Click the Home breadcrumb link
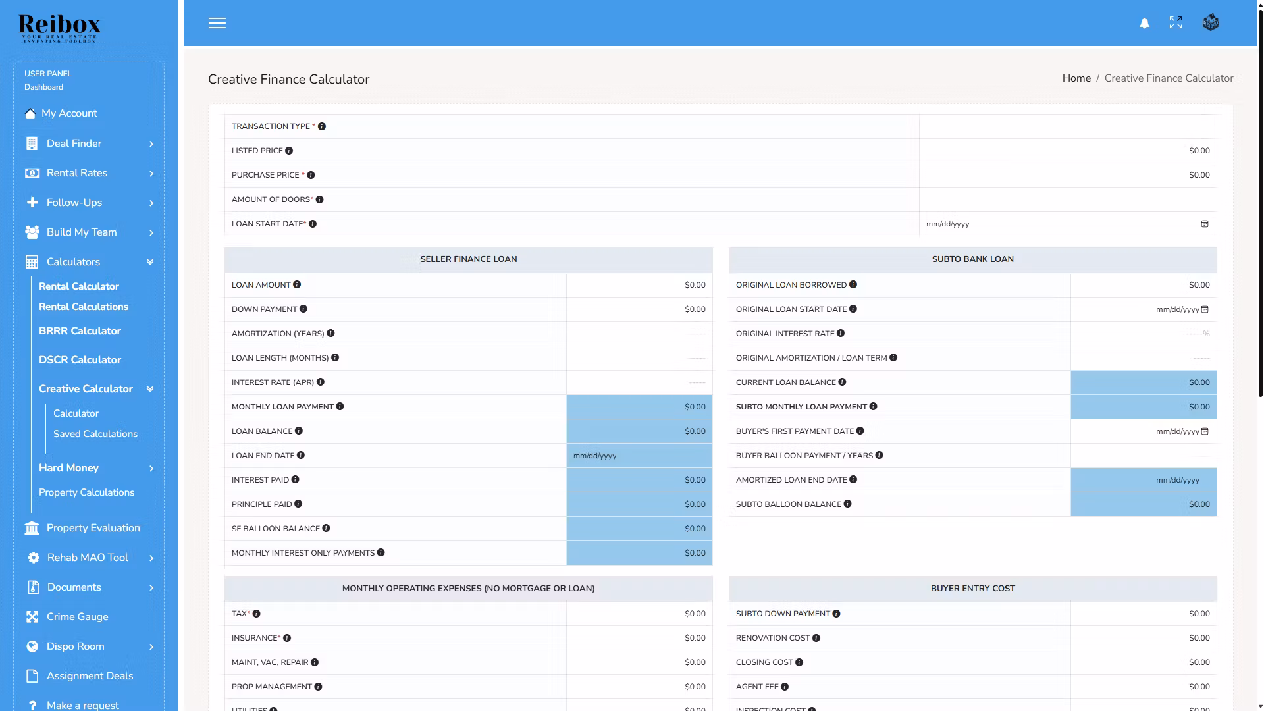 (x=1076, y=78)
